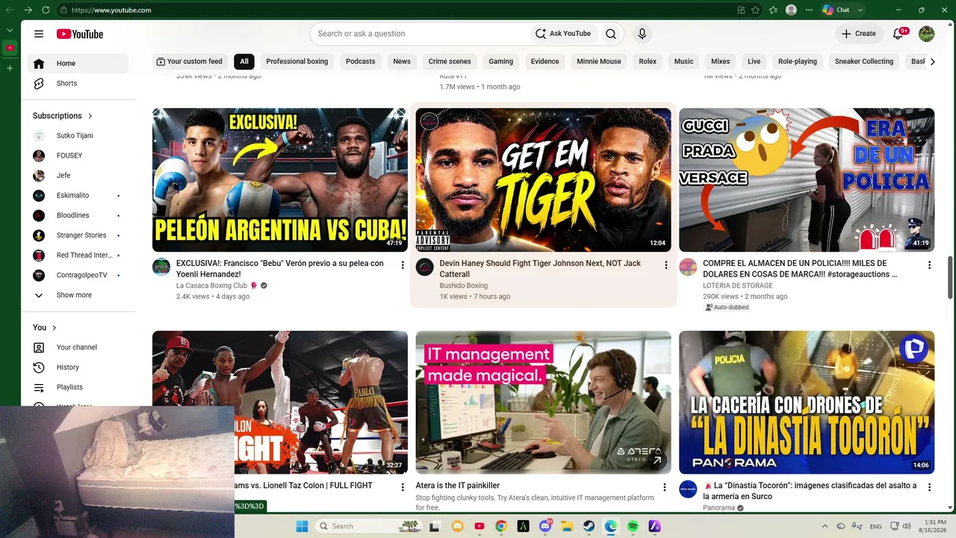Click the browser address bar
Viewport: 956px width, 538px height.
(396, 10)
